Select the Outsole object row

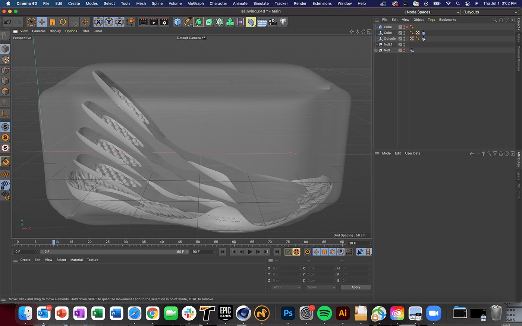click(390, 39)
